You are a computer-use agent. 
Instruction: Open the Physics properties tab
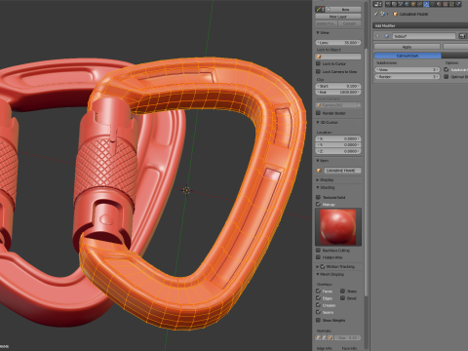pos(458,4)
